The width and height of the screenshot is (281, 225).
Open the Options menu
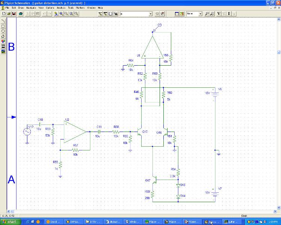pos(50,8)
